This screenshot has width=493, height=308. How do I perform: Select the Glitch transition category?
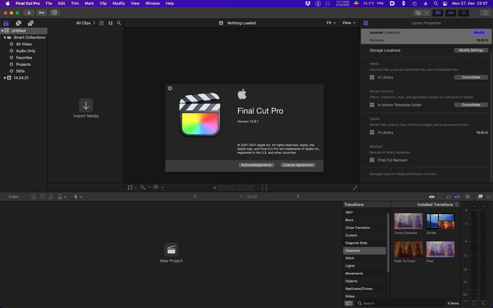click(364, 258)
